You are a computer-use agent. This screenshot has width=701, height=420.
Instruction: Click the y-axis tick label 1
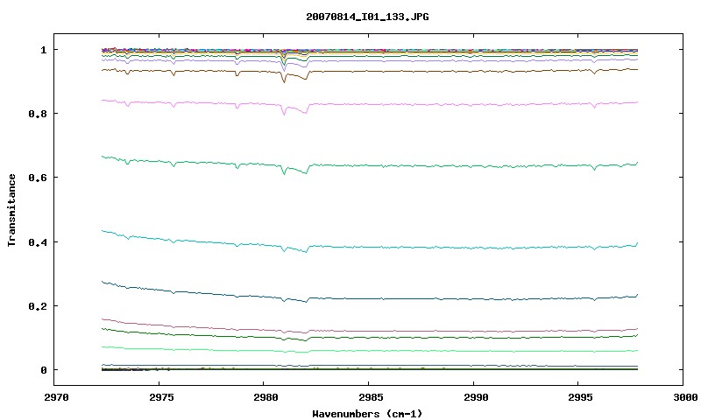[x=43, y=50]
